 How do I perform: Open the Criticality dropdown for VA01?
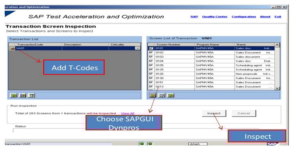pos(138,48)
